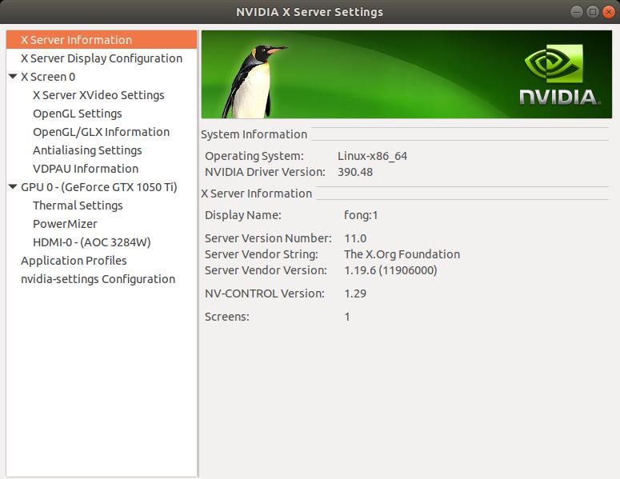Click the NV-CONTROL Version label
The height and width of the screenshot is (479, 620).
[265, 293]
